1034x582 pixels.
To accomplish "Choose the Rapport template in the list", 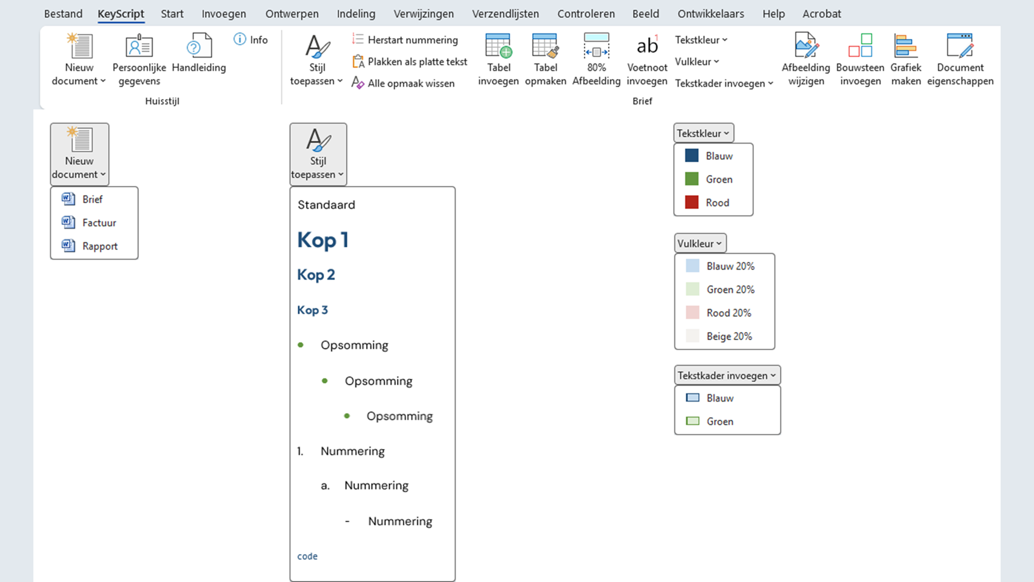I will (x=94, y=246).
